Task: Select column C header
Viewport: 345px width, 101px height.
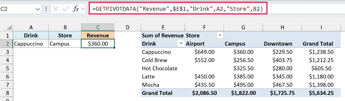Action: (x=98, y=27)
